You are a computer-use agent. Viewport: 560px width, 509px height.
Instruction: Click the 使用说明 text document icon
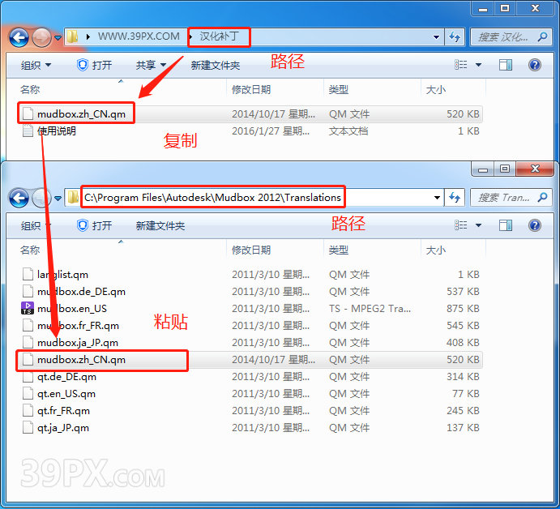[28, 131]
